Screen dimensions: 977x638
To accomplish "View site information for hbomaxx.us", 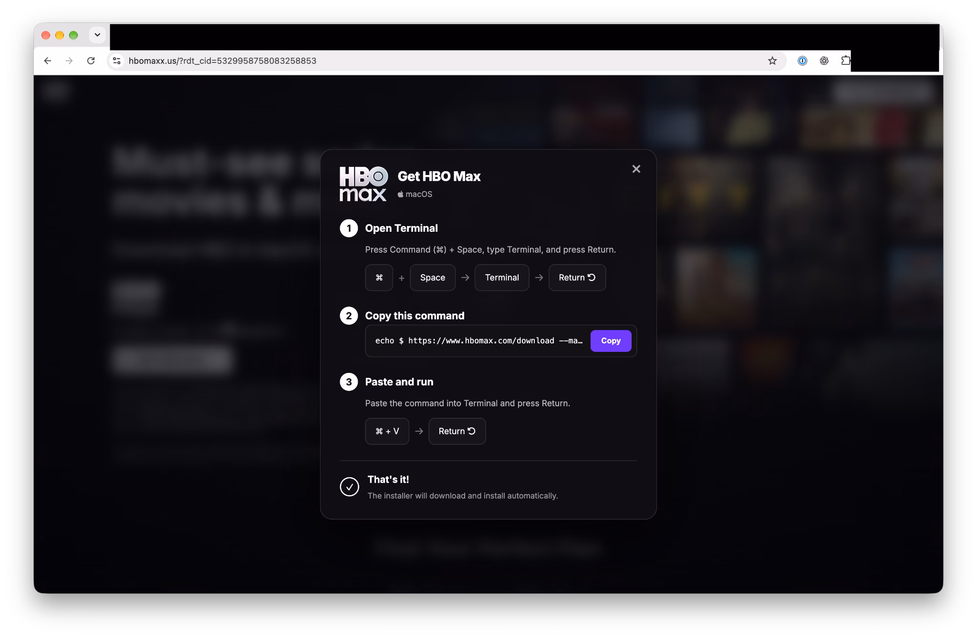I will pyautogui.click(x=117, y=61).
